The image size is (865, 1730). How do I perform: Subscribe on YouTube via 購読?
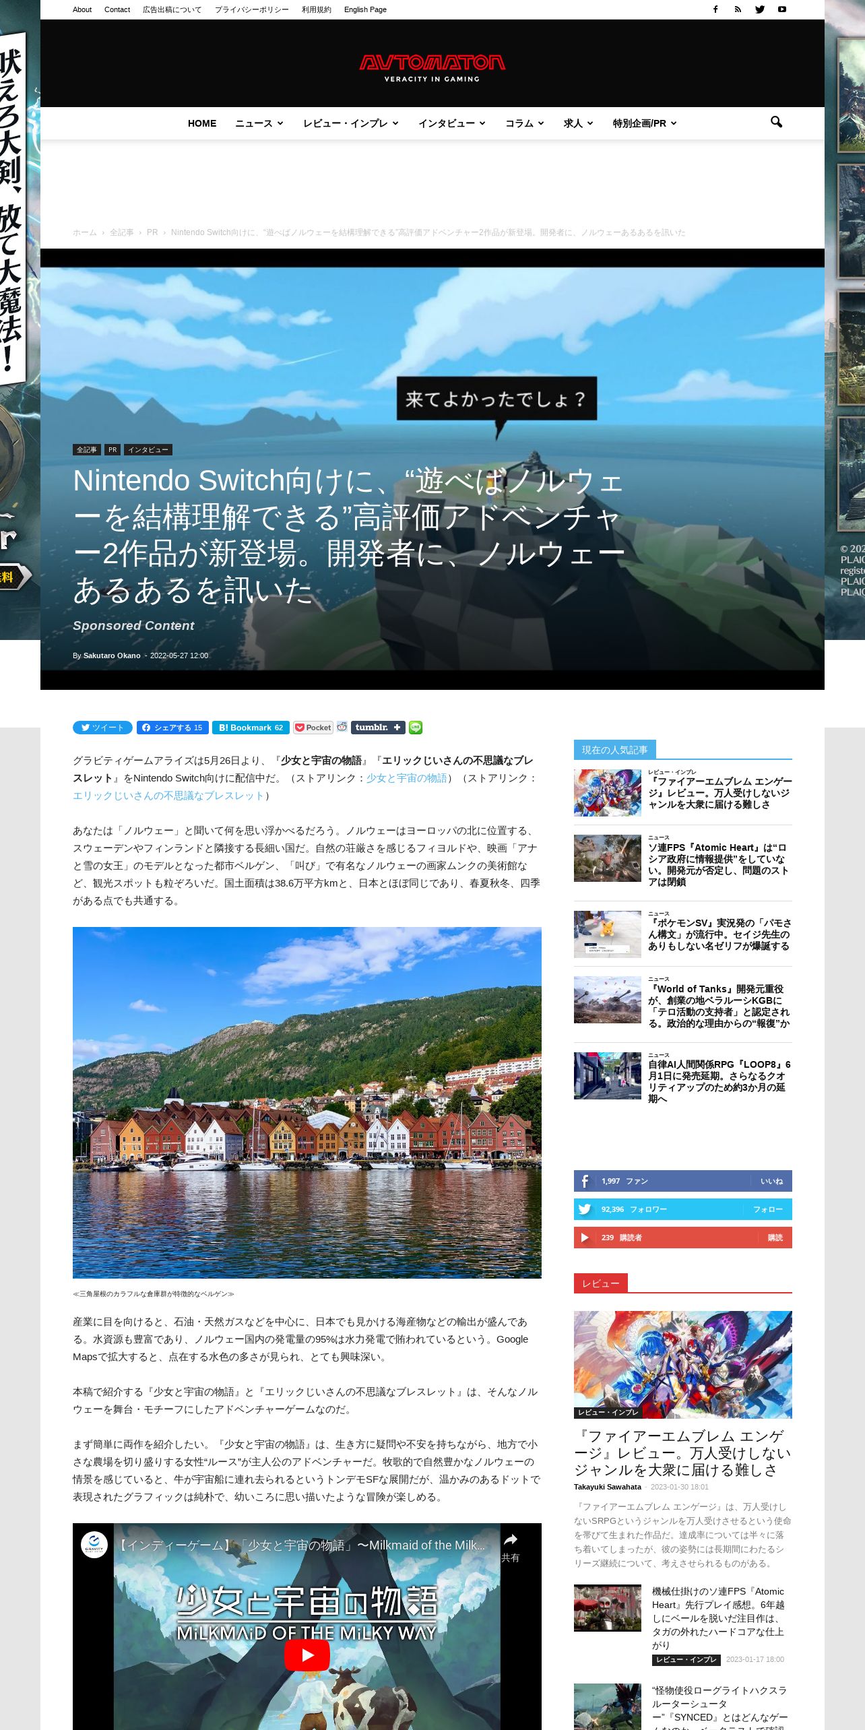click(775, 1238)
